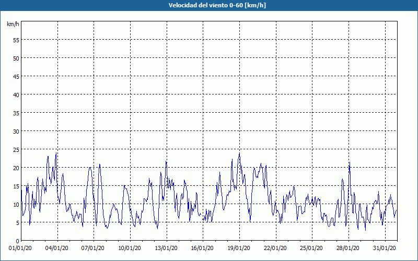This screenshot has width=418, height=261.
Task: Click the y-axis value '25'
Action: pos(16,149)
